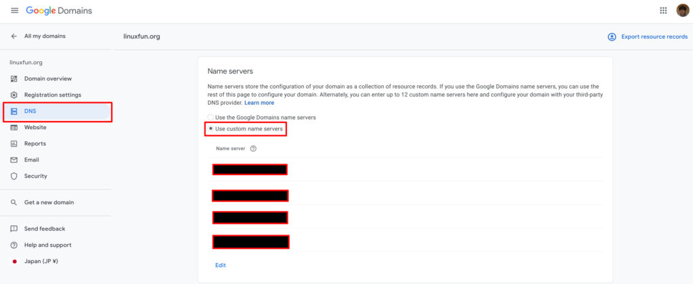
Task: Click the Name server column label
Action: pos(230,149)
